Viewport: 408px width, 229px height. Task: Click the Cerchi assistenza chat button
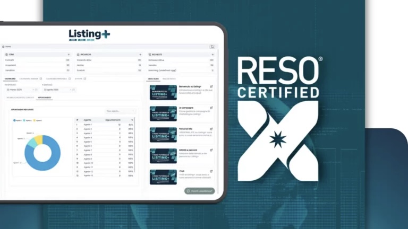tap(200, 191)
